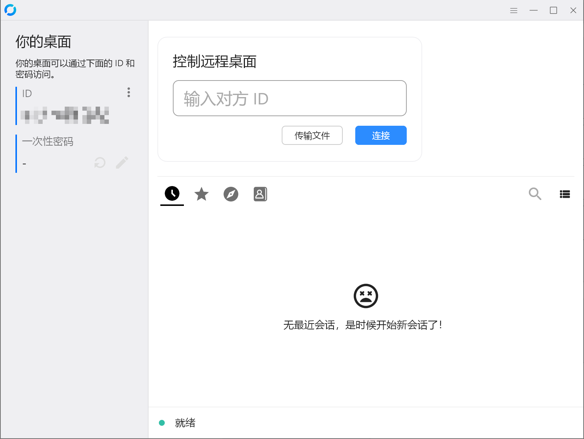The height and width of the screenshot is (439, 584).
Task: Click the sad face empty-sessions icon
Action: point(366,296)
